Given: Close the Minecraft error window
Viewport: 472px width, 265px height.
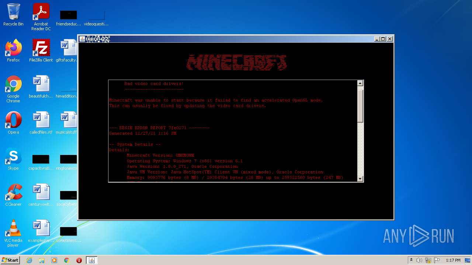Looking at the screenshot, I should coord(390,39).
